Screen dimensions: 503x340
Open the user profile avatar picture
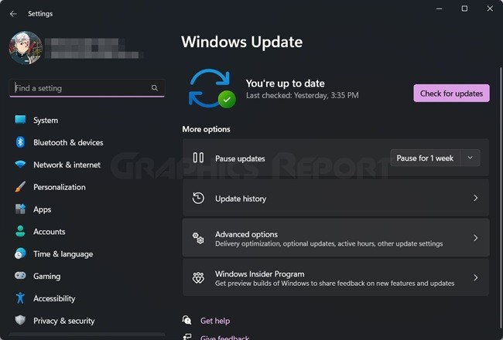pyautogui.click(x=26, y=48)
